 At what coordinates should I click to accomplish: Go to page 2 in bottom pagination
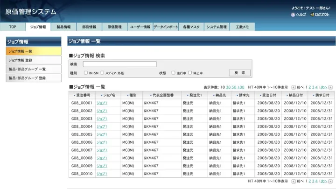(x=310, y=181)
